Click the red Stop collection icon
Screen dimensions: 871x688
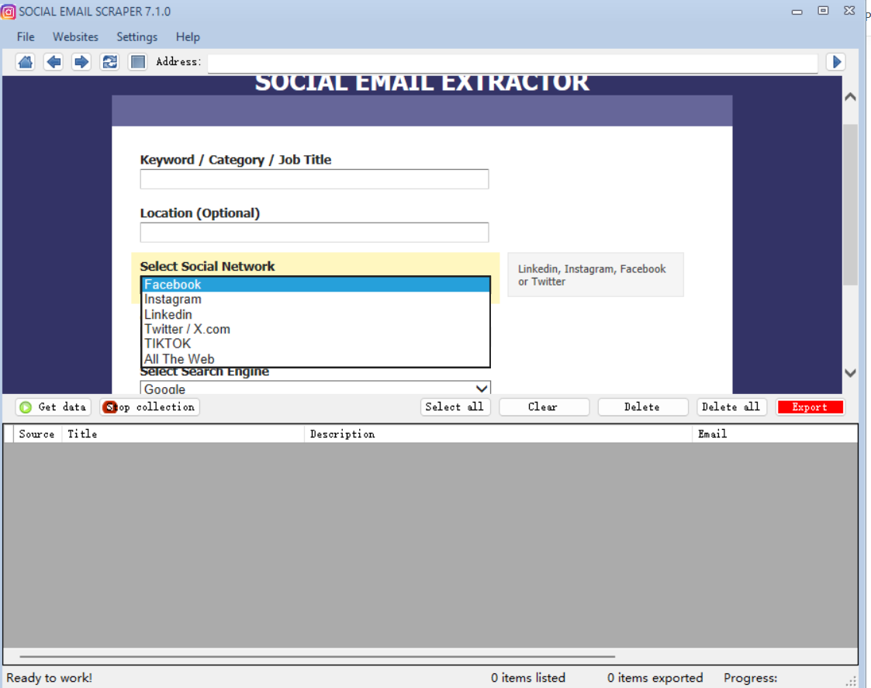click(110, 407)
